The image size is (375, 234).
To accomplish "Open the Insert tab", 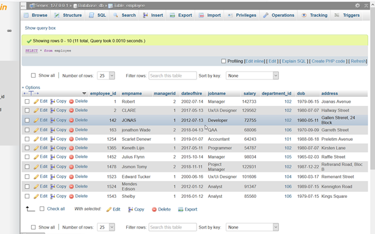I will [x=153, y=15].
